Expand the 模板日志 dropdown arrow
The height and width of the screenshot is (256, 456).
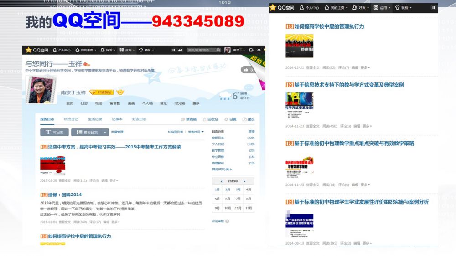point(105,132)
